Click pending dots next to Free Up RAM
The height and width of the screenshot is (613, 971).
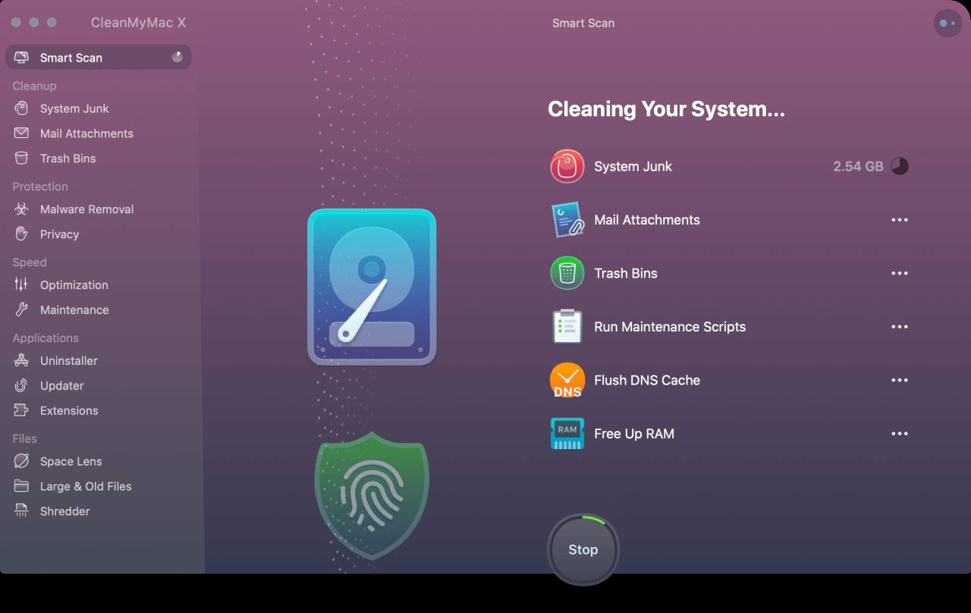point(900,434)
